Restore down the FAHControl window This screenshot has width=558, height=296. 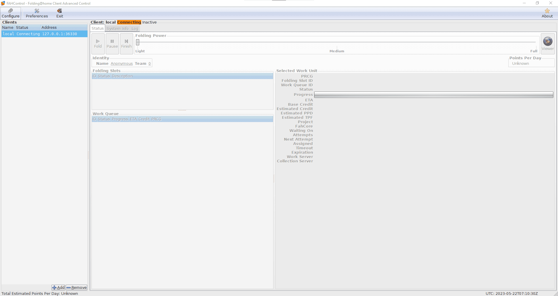537,3
